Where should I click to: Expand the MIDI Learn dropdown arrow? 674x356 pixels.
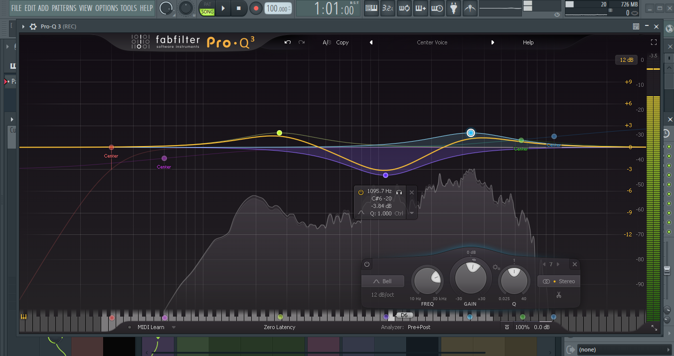pyautogui.click(x=174, y=327)
